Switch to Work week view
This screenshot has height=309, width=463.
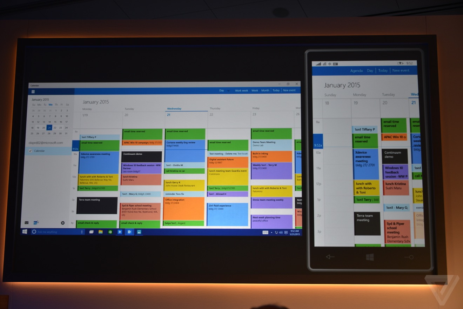(241, 90)
